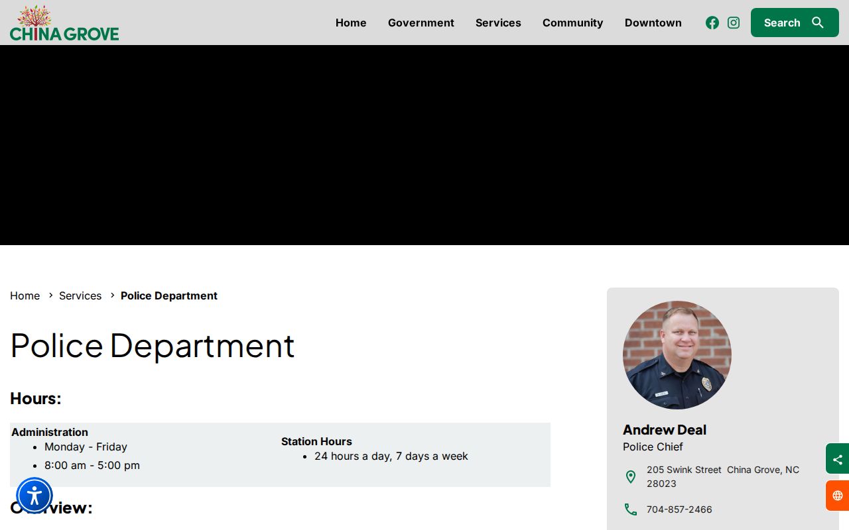Screen dimensions: 849x530
Task: Click the phone icon beside 704-857-2466
Action: pyautogui.click(x=631, y=509)
